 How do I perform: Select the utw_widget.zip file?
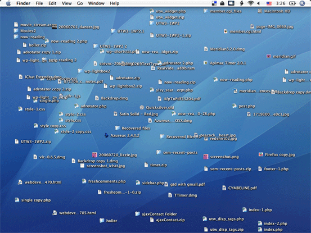(167, 17)
